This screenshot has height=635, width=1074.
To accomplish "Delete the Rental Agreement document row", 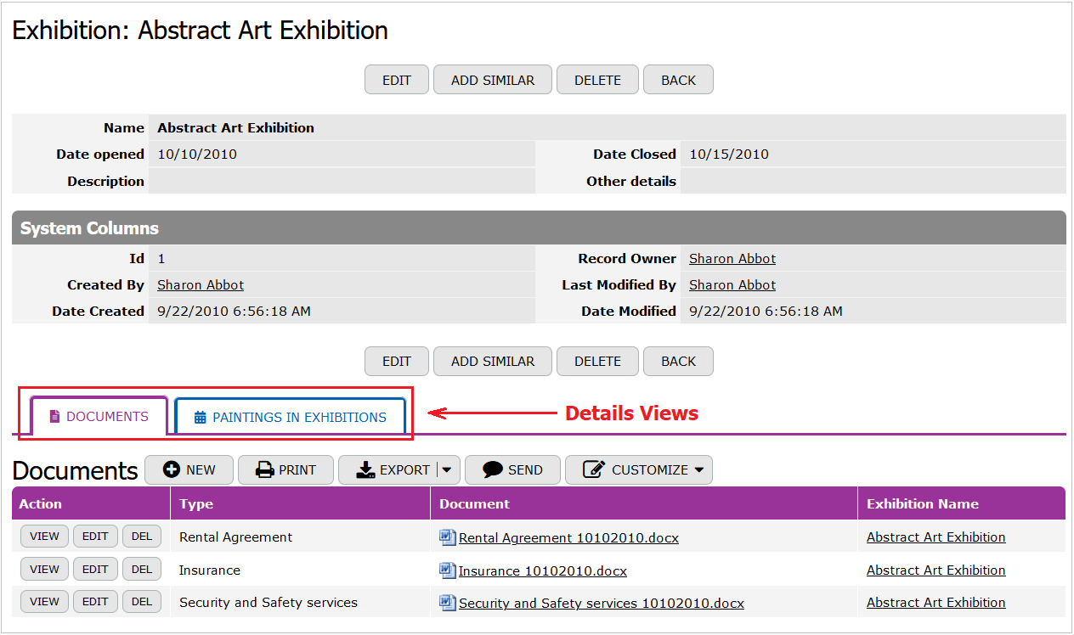I will point(142,537).
